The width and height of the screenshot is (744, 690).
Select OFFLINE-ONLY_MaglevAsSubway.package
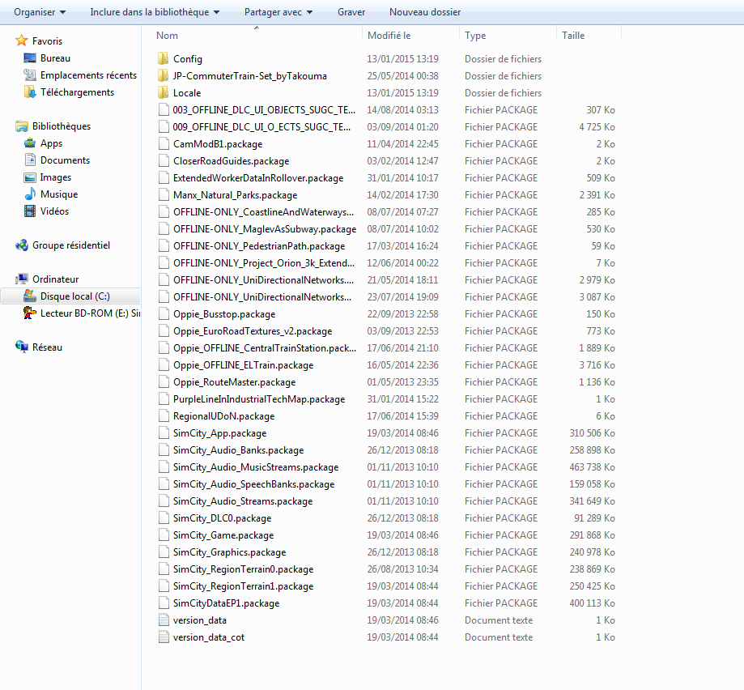[x=265, y=229]
